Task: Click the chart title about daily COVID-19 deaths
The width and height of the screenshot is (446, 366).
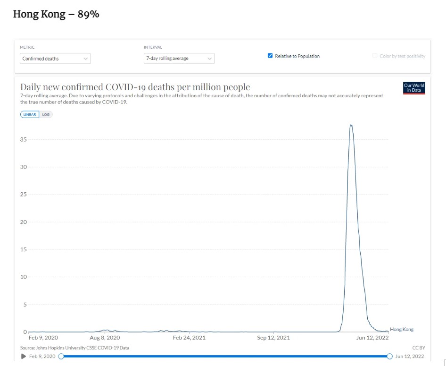Action: (135, 87)
